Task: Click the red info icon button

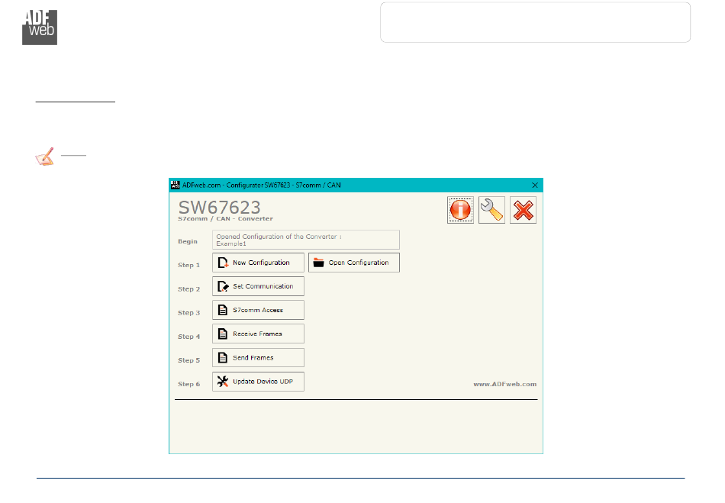Action: pyautogui.click(x=460, y=210)
